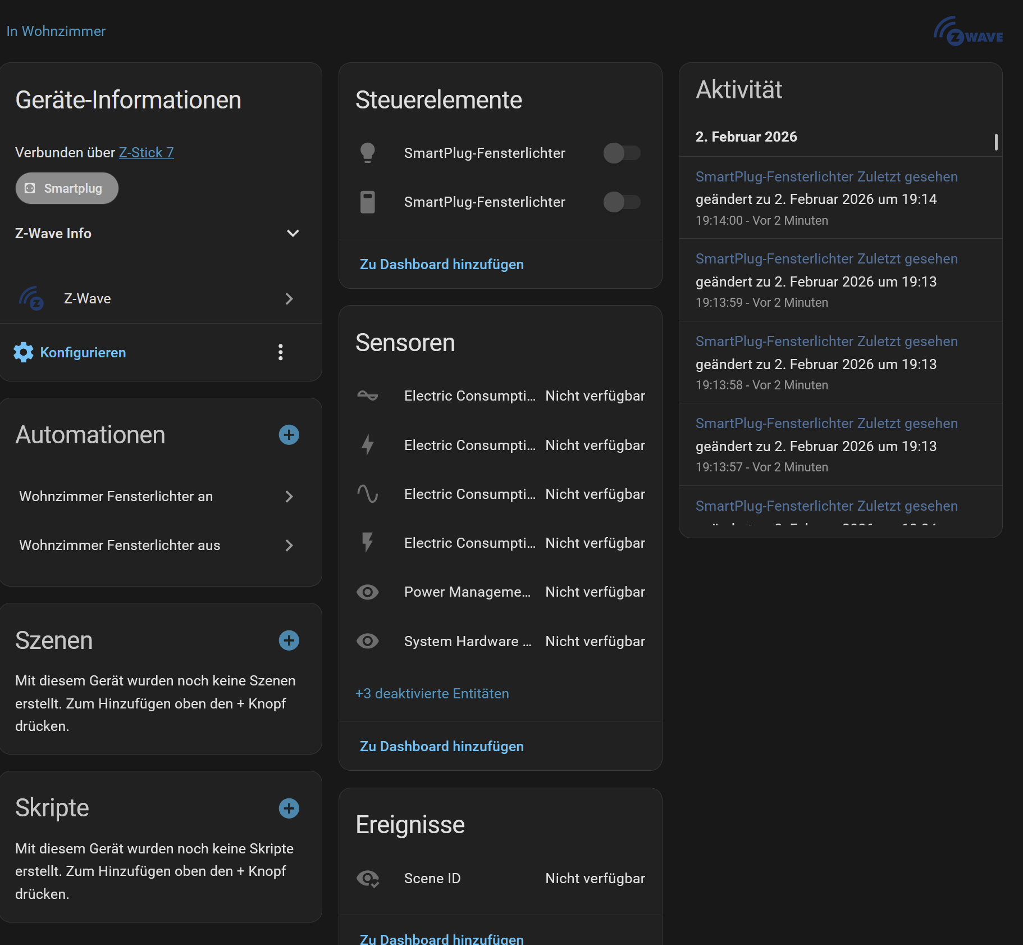The width and height of the screenshot is (1023, 945).
Task: Click the Scene ID eye icon
Action: pos(368,879)
